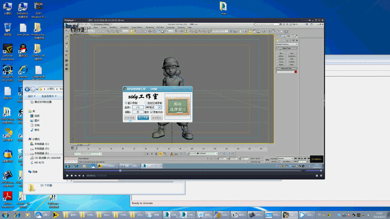Screen dimensions: 390x219
Task: Click 计算机 in the Explorer address breadcrumb
Action: (50, 89)
